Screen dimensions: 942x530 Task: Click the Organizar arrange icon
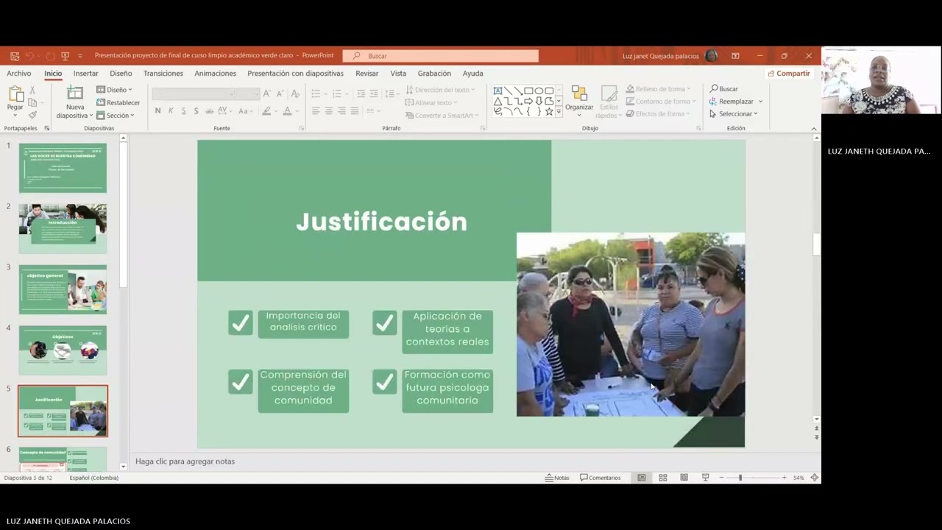tap(579, 94)
